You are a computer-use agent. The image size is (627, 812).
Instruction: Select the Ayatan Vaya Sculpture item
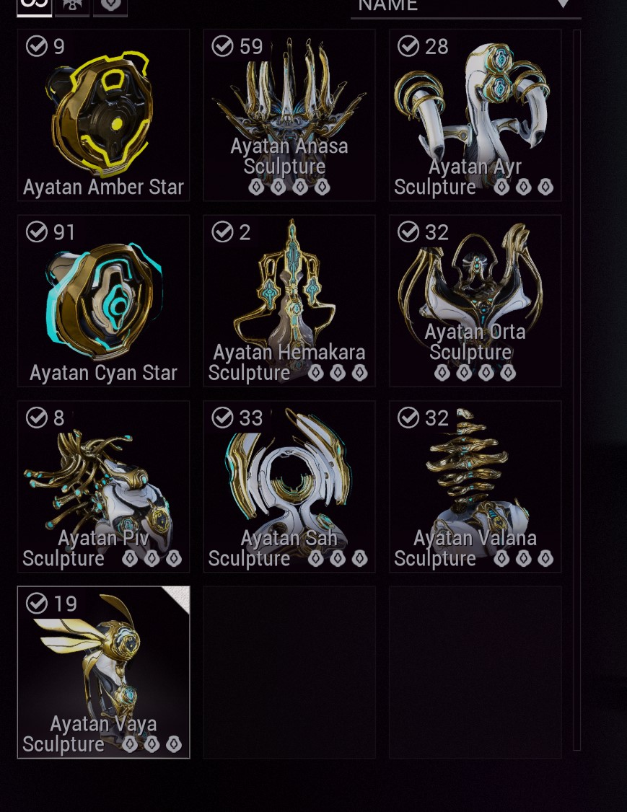coord(104,672)
